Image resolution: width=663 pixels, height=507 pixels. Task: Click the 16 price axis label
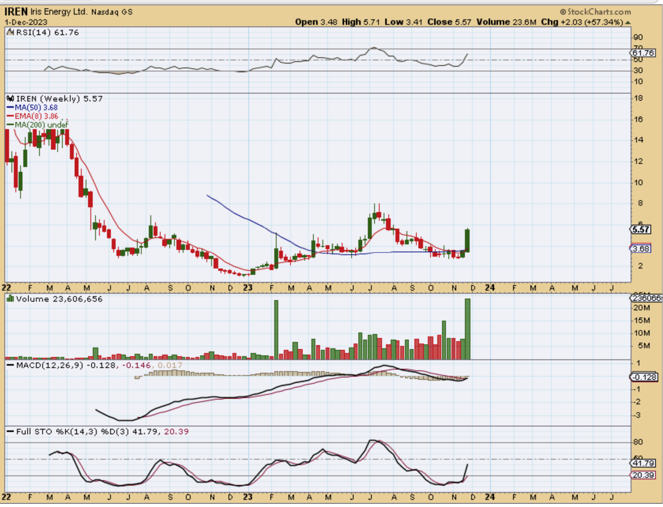pos(638,119)
